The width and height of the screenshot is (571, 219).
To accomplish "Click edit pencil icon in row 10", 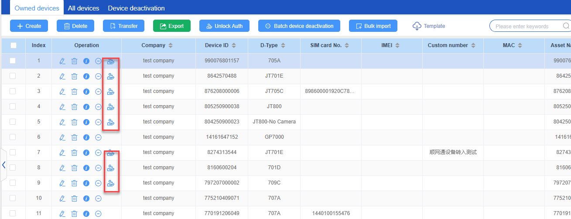I will point(62,198).
